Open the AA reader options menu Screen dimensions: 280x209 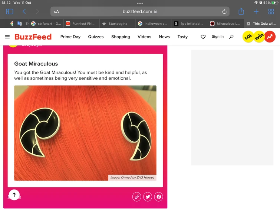[x=56, y=12]
